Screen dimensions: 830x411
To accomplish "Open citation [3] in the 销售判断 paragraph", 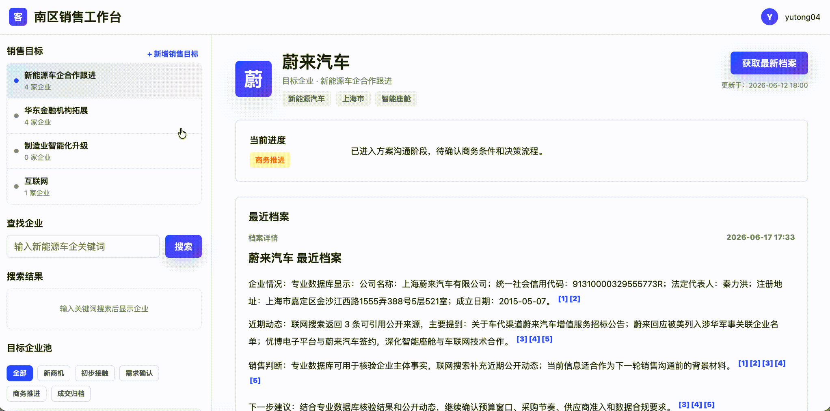I will point(767,363).
